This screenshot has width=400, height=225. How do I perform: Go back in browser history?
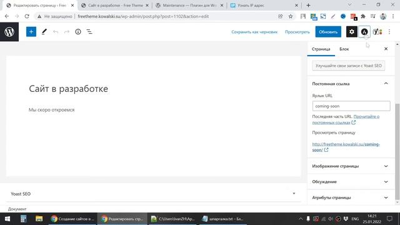click(x=7, y=16)
